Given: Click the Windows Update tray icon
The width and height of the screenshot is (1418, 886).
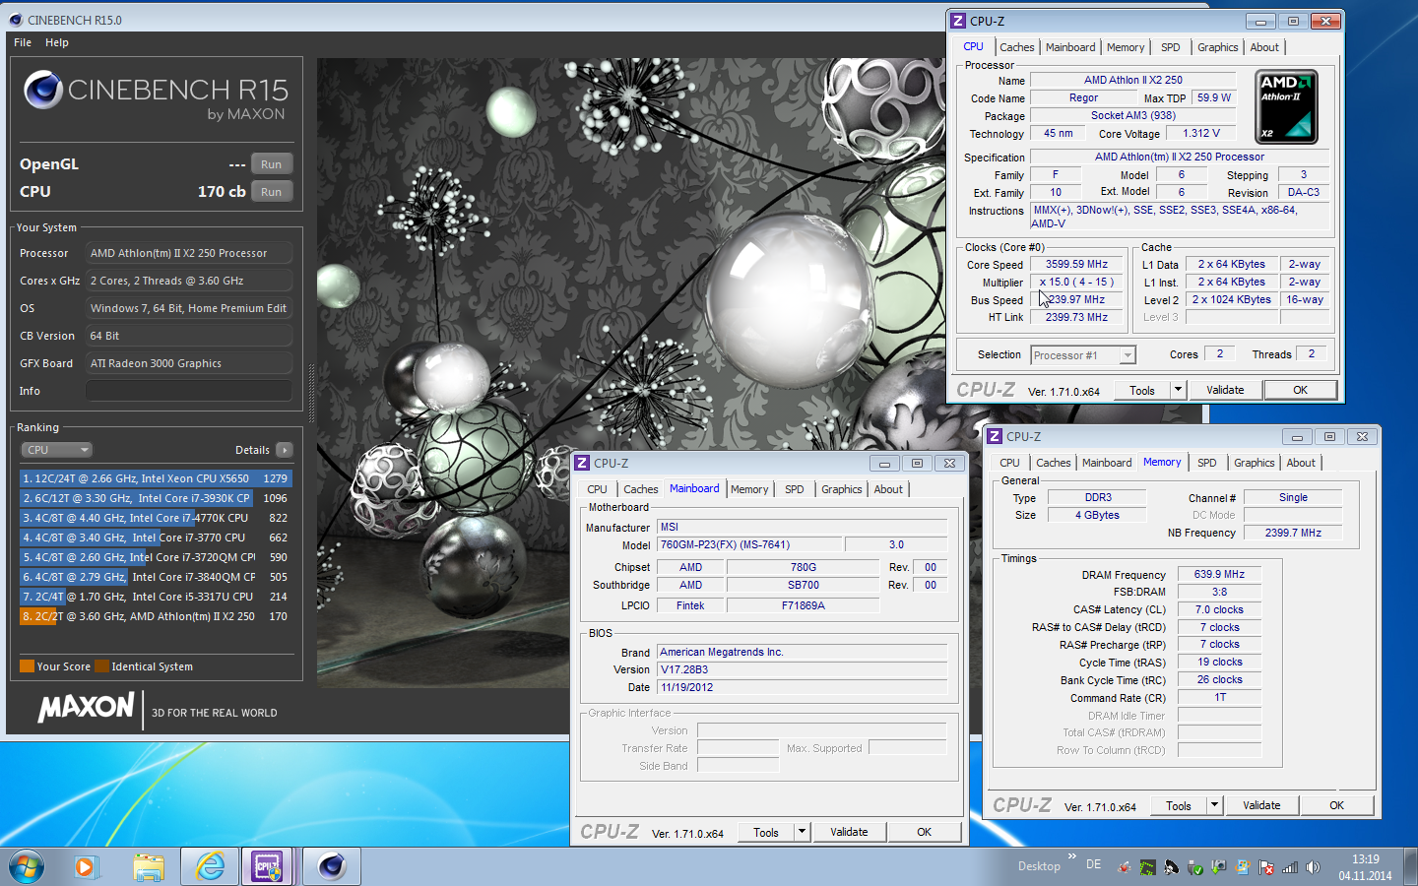Looking at the screenshot, I should 1243,867.
